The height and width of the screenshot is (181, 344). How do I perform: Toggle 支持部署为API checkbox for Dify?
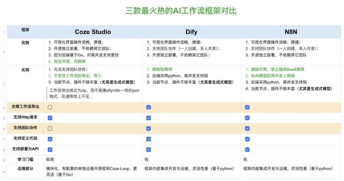coord(148,150)
